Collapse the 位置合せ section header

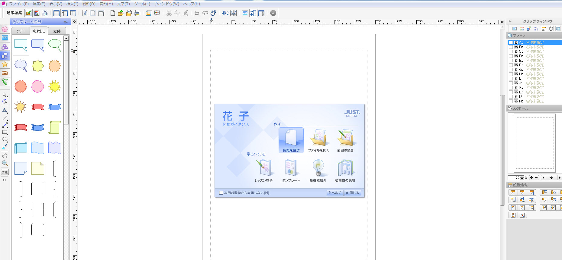(534, 185)
